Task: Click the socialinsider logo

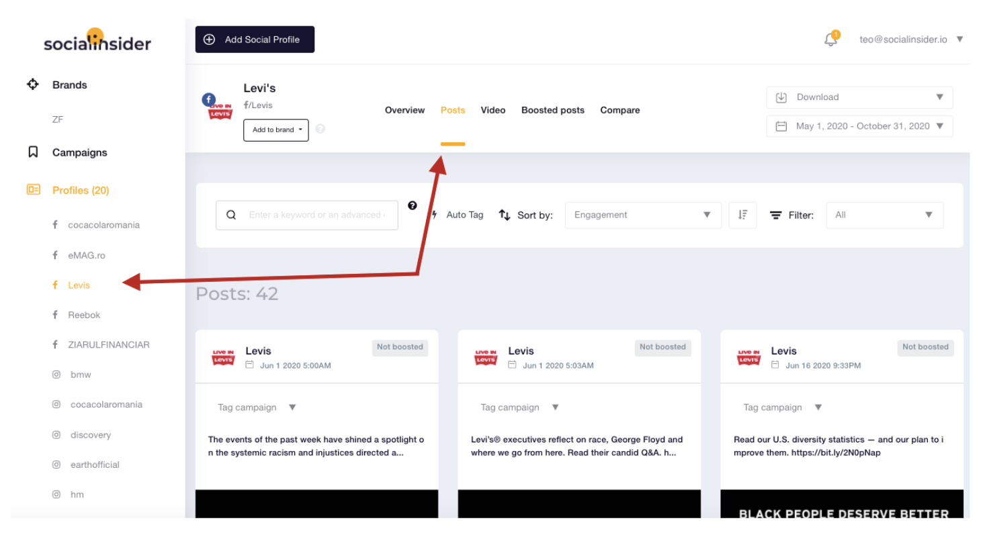Action: tap(97, 41)
